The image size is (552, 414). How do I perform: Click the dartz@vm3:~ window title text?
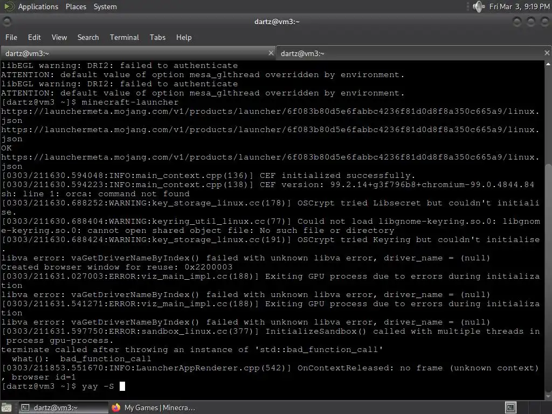click(277, 22)
